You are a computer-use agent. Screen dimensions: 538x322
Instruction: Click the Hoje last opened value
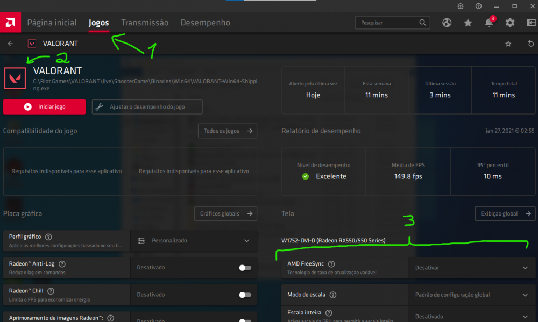click(313, 95)
